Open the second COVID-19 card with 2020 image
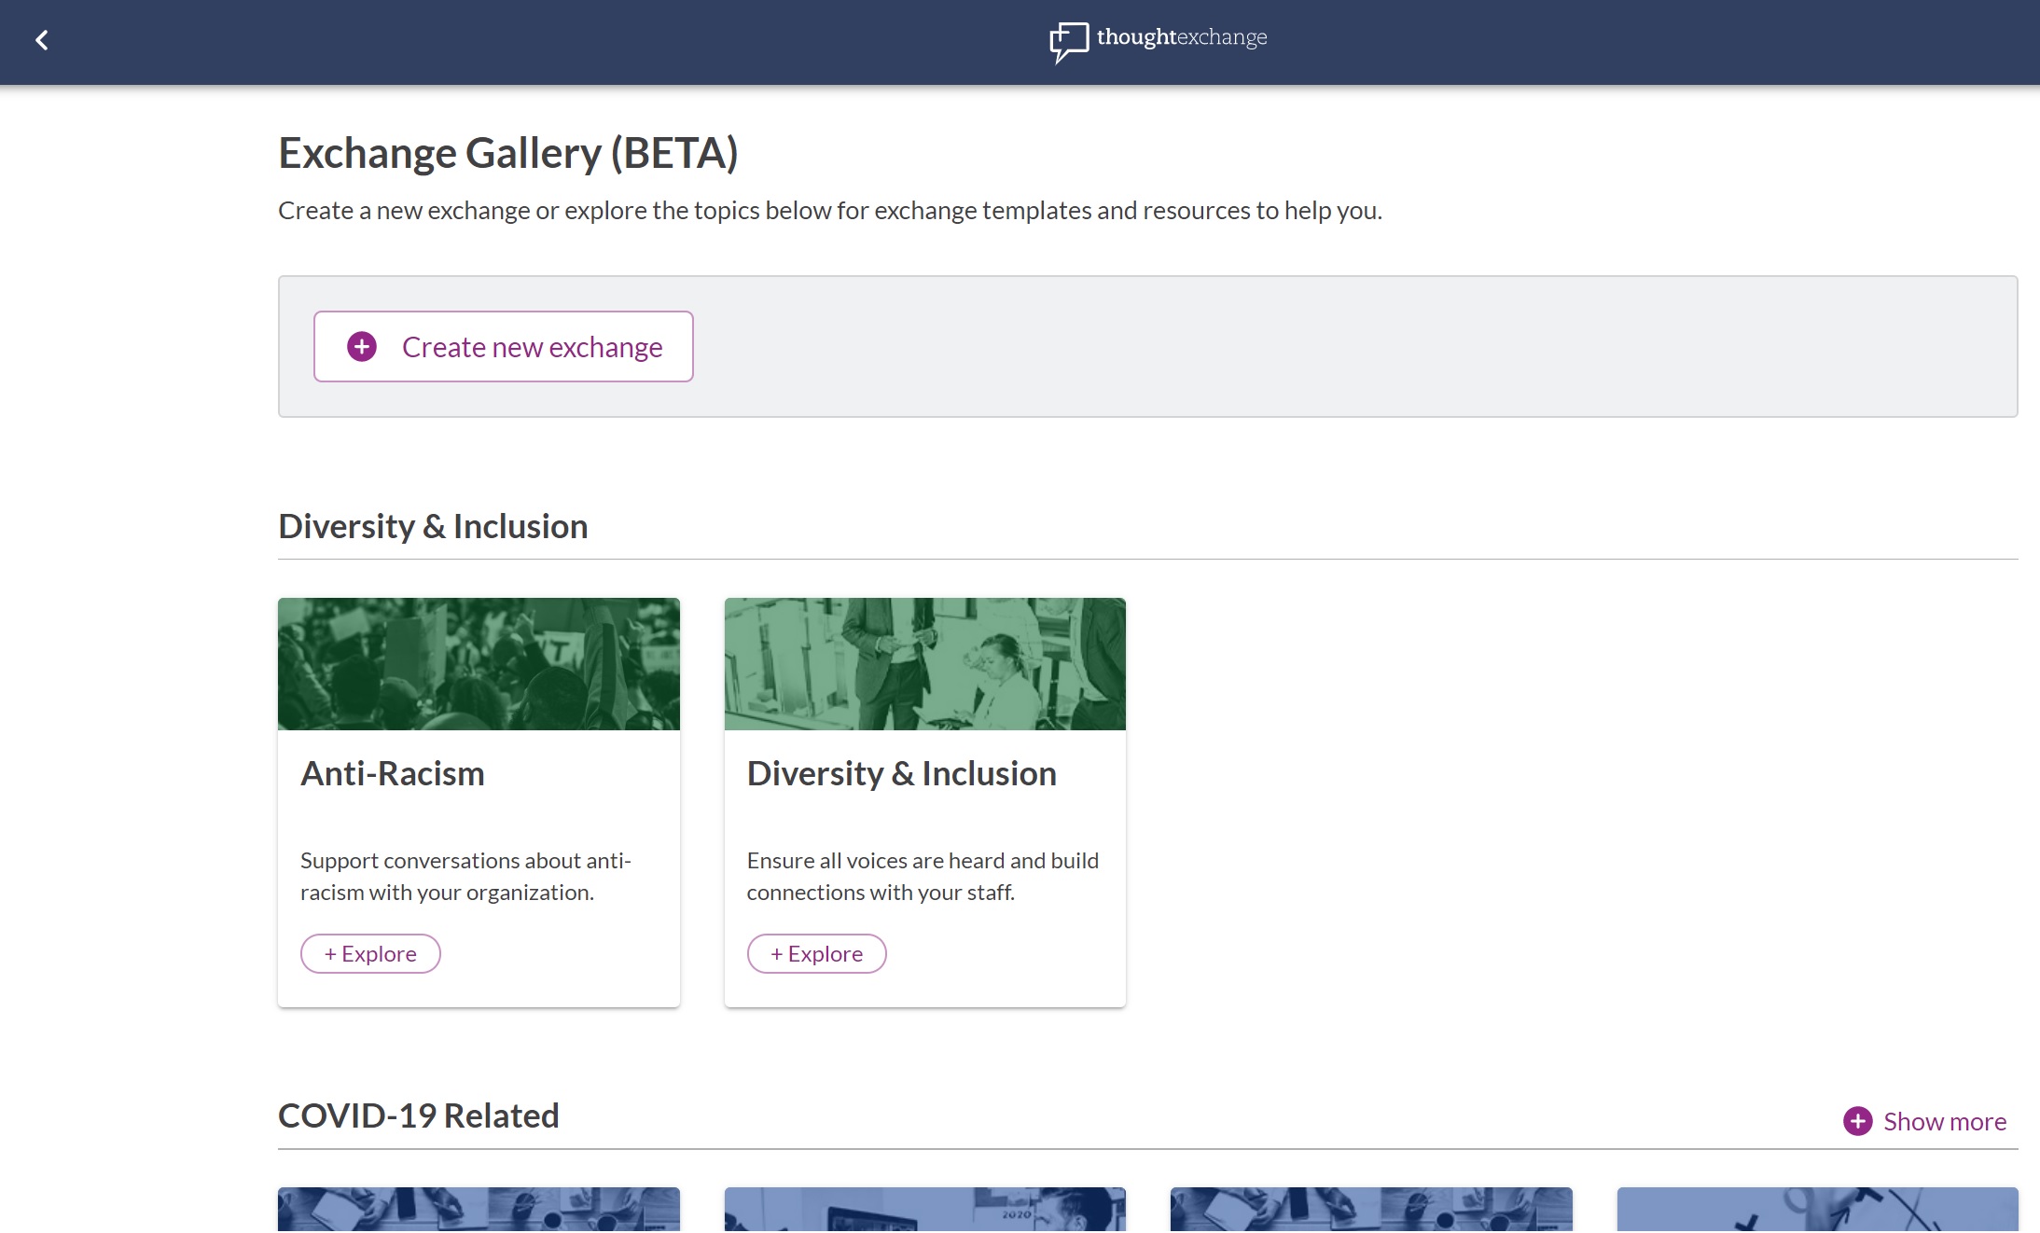Viewport: 2040px width, 1233px height. 924,1210
